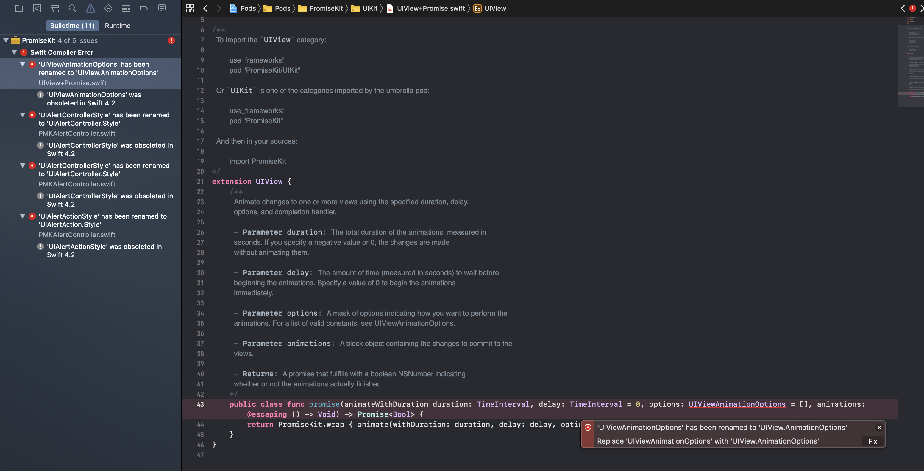Click 'extension UIView {' declaration text
This screenshot has width=924, height=471.
(252, 182)
